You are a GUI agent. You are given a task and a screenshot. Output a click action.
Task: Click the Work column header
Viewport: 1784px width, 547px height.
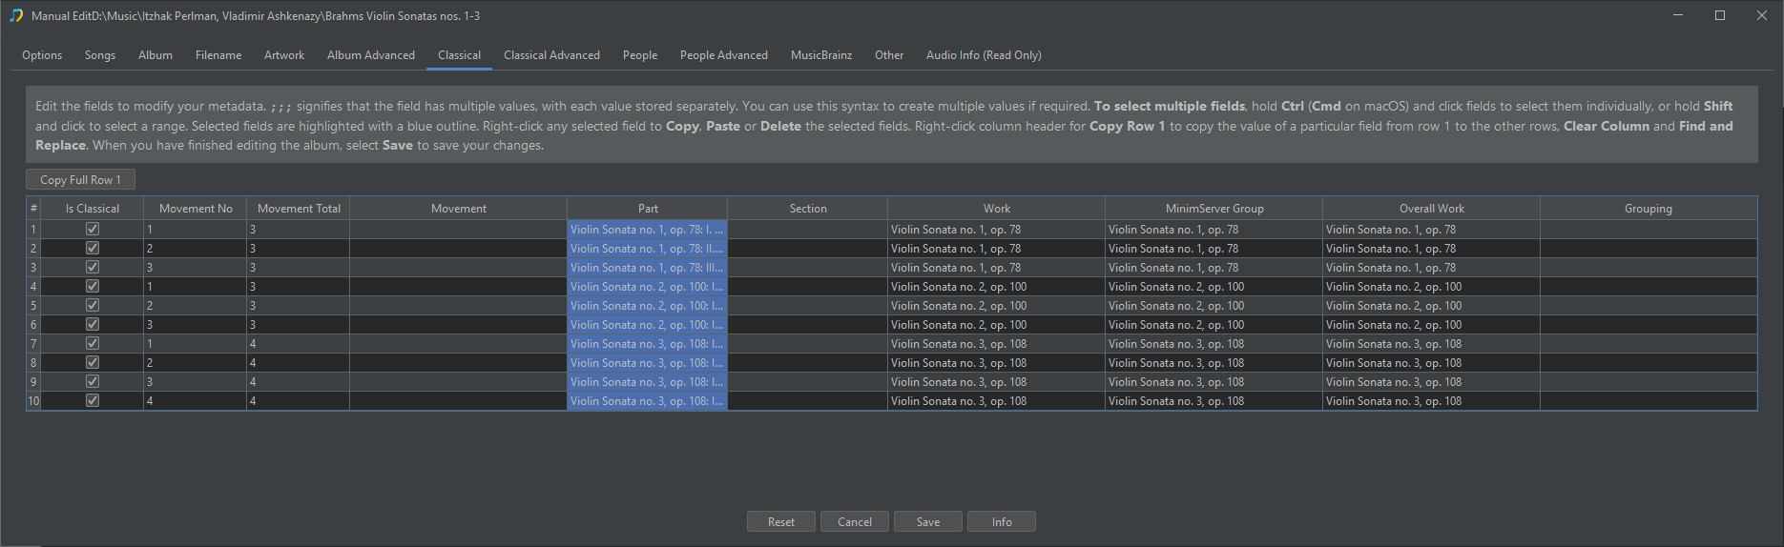tap(997, 208)
